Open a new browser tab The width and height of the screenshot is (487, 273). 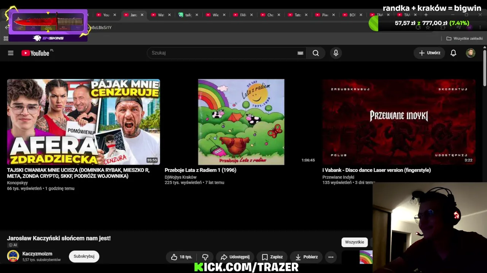tap(426, 15)
